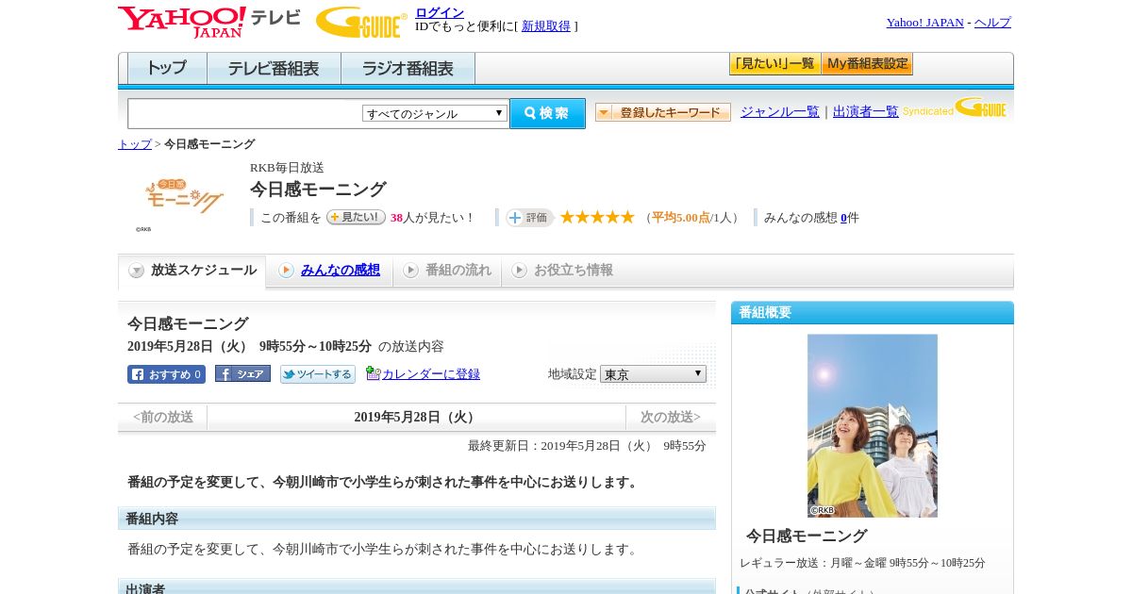Screen dimensions: 1132x594
Task: Click the ツイートする button
Action: [318, 374]
